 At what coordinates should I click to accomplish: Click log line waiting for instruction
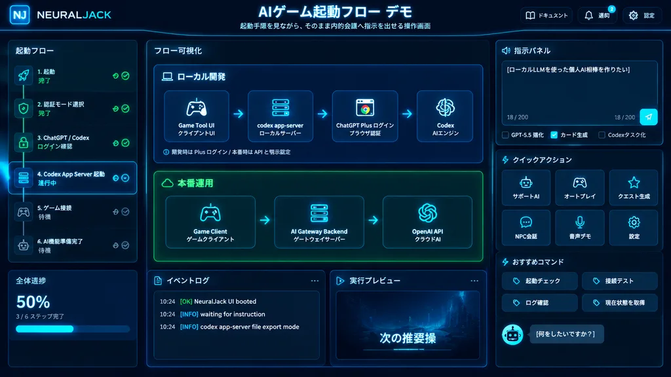212,314
